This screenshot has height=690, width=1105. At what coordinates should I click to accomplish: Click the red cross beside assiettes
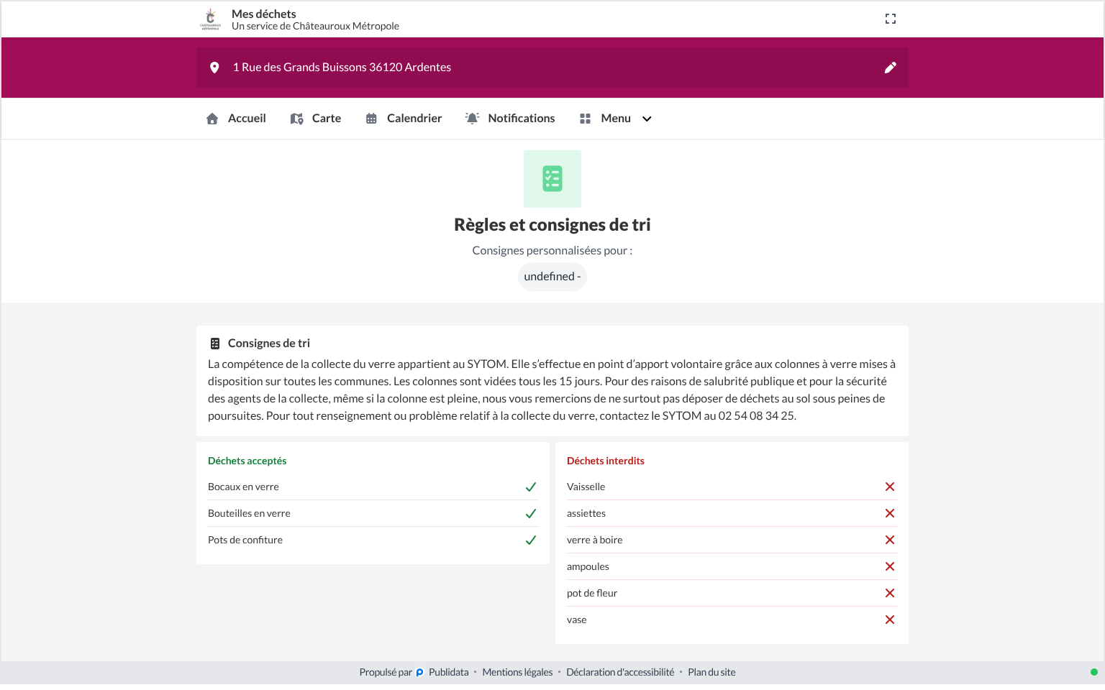[890, 514]
